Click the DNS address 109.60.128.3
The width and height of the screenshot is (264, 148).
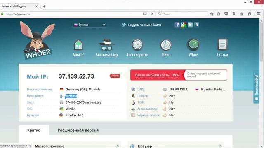[178, 89]
